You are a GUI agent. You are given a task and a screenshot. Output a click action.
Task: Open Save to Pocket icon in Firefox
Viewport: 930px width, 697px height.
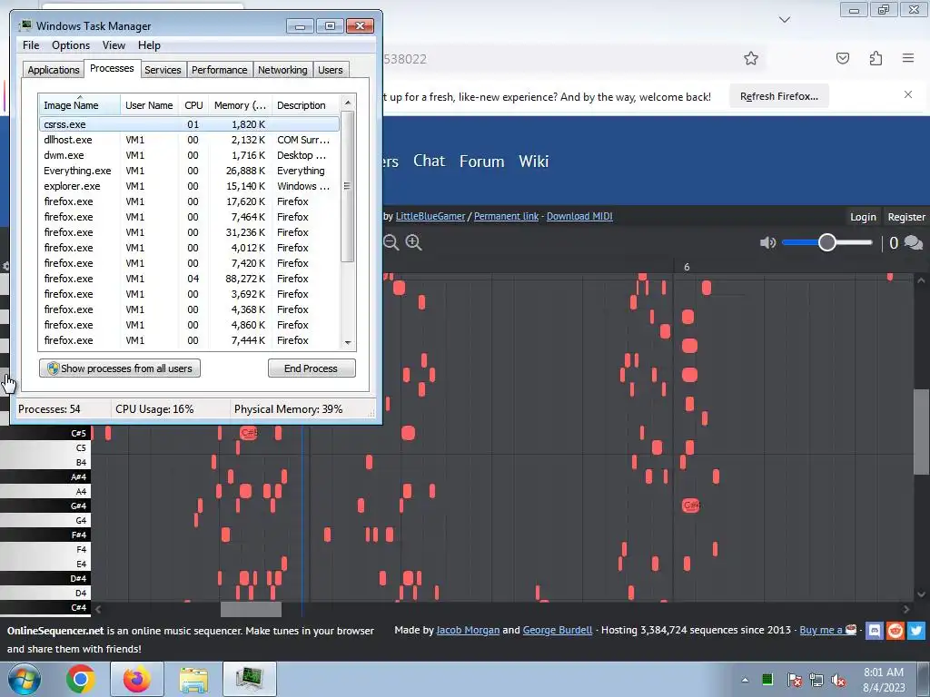pyautogui.click(x=842, y=58)
